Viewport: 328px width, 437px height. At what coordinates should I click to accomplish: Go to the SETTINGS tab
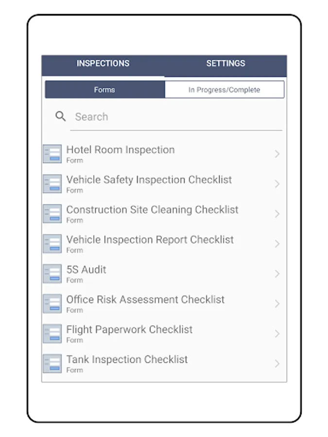point(225,64)
